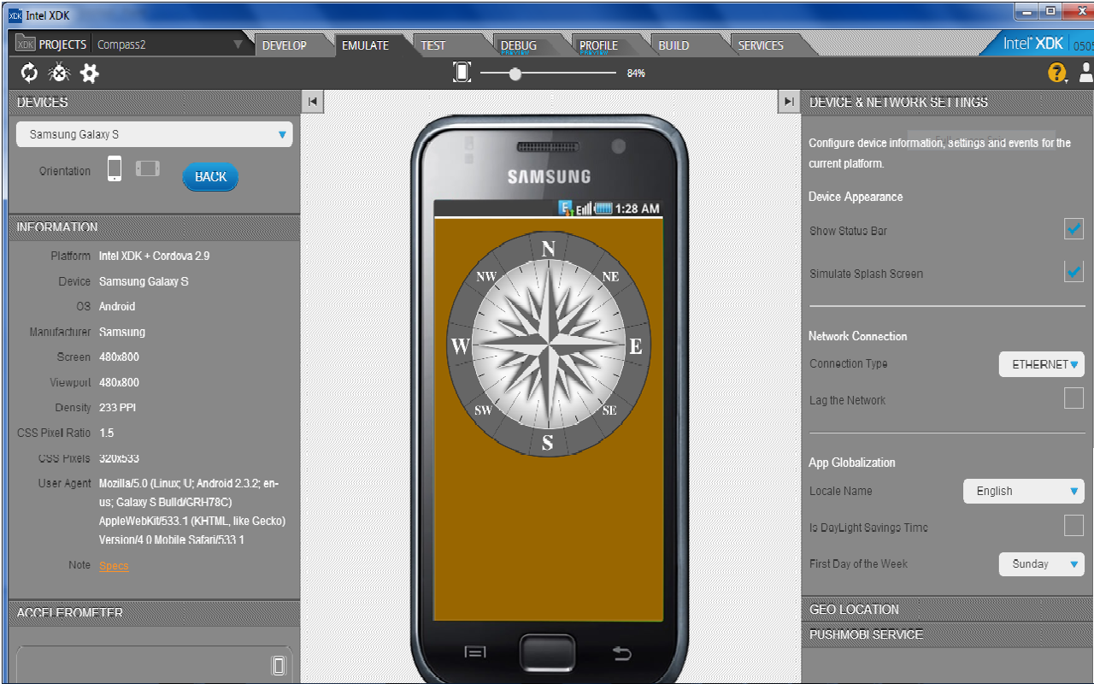Open the Locale Name English dropdown

click(x=1023, y=491)
